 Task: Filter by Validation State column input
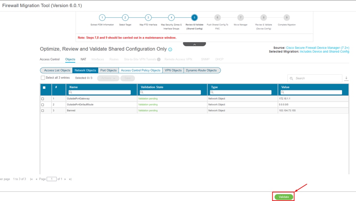pyautogui.click(x=170, y=92)
